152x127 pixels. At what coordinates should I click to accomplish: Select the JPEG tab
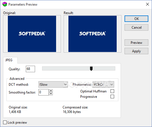click(10, 60)
